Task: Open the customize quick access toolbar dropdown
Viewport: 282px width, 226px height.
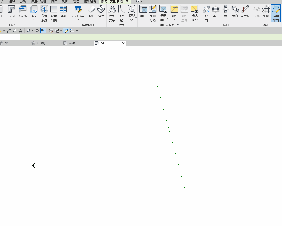Action: 77,31
